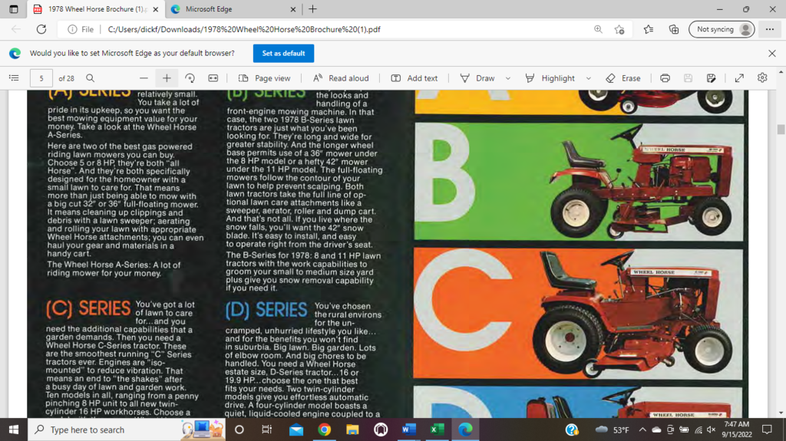Open the Collections panel
Screen dimensions: 786x441
[x=674, y=29]
